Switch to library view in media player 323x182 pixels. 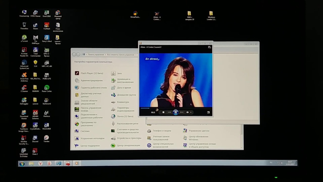click(x=209, y=47)
